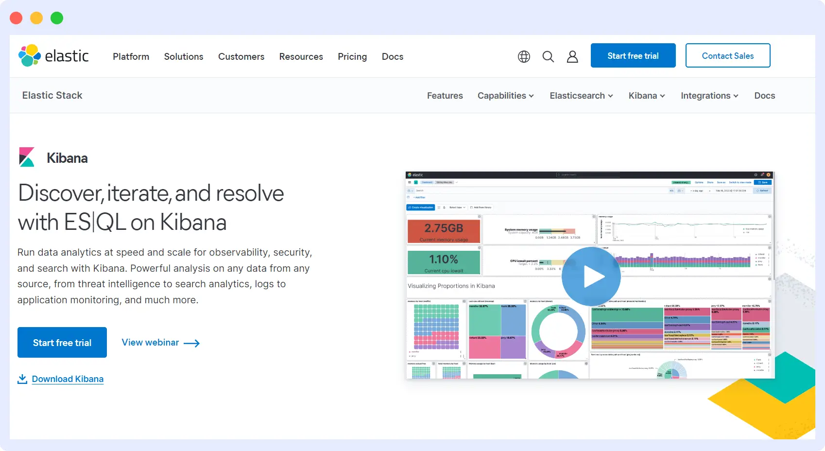Open the user account icon
This screenshot has width=825, height=451.
tap(572, 57)
